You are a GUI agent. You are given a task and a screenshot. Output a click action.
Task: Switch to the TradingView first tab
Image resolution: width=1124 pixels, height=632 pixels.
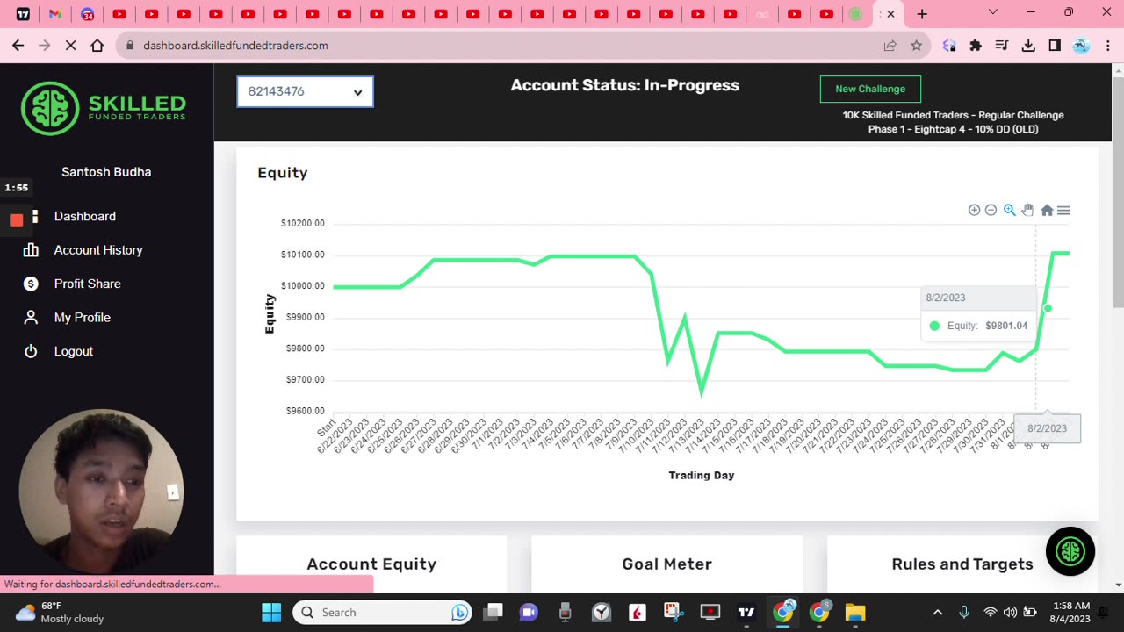pos(23,14)
